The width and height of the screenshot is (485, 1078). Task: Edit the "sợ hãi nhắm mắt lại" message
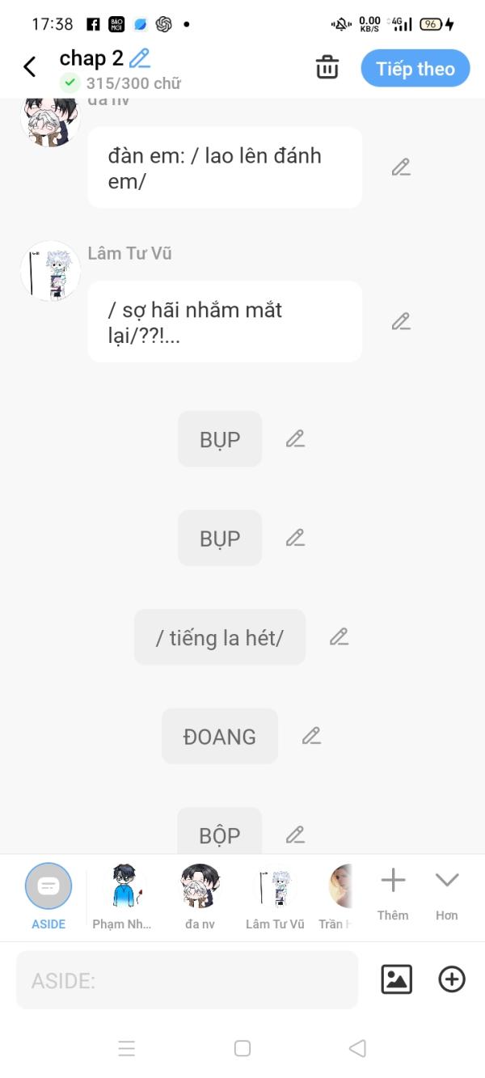tap(401, 321)
